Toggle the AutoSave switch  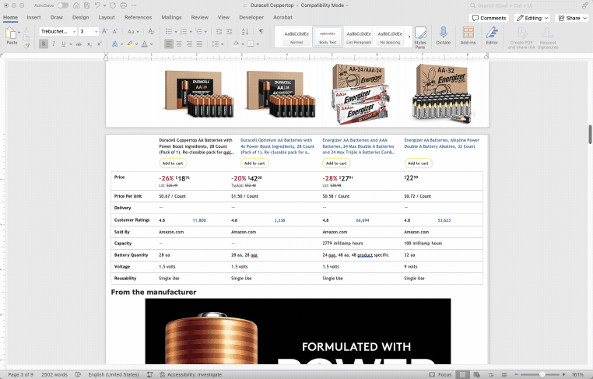(63, 5)
